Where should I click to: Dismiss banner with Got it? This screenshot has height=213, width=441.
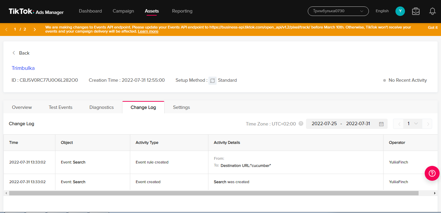coord(432,28)
